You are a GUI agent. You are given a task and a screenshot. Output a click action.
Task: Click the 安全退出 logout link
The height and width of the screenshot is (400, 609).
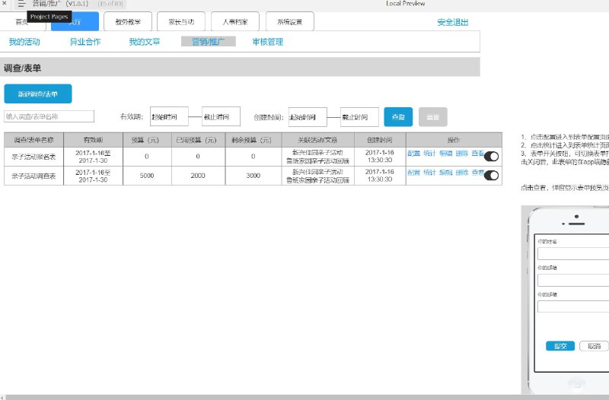pos(452,22)
